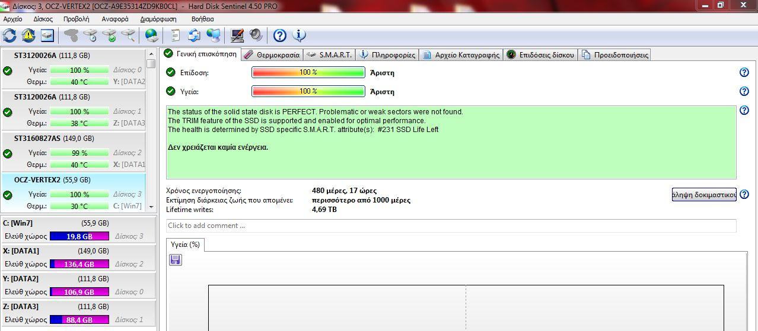This screenshot has width=758, height=331.
Task: Open the Βοήθεια menu
Action: tap(203, 19)
